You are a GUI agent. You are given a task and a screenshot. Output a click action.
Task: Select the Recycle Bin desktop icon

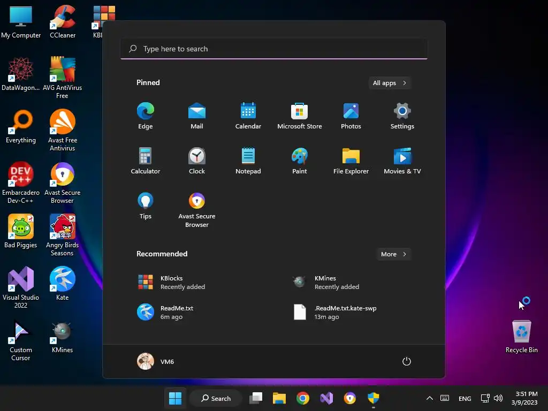pyautogui.click(x=521, y=336)
